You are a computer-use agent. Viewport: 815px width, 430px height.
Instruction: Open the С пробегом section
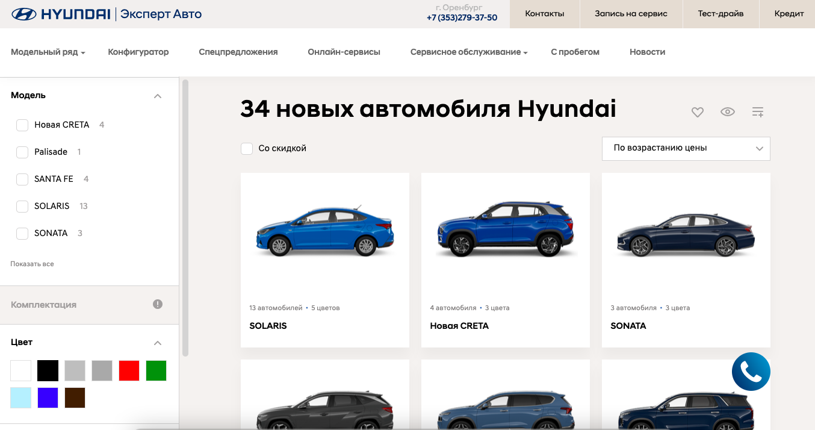tap(575, 52)
